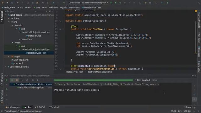201x113 pixels.
Task: Click run gutter icon beside testFindMaxException method
Action: click(x=60, y=69)
